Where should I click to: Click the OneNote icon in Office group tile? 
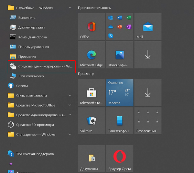point(129,27)
